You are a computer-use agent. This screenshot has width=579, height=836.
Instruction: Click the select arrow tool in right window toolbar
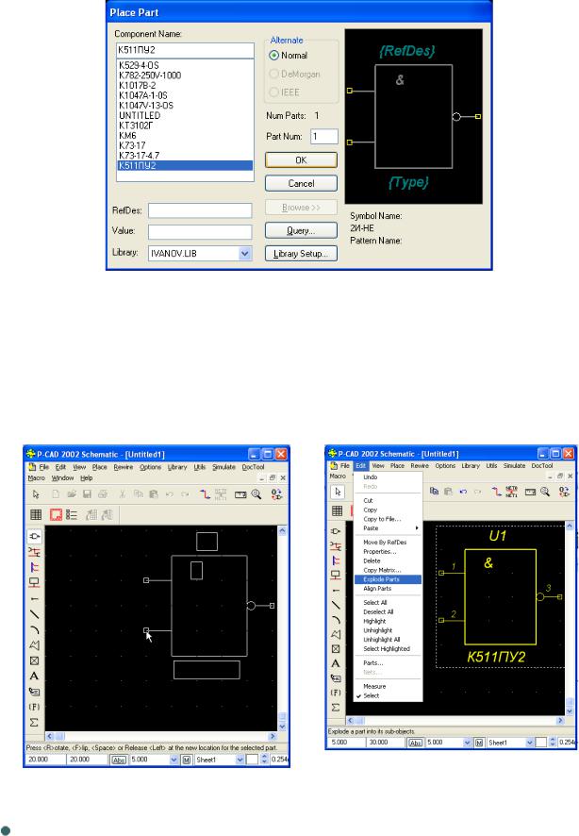pyautogui.click(x=338, y=492)
